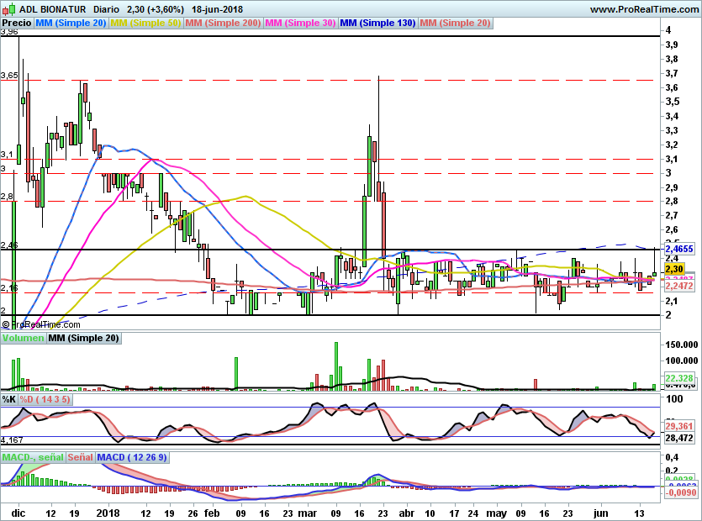
Task: Click the 13 date label on time axis
Action: [639, 513]
